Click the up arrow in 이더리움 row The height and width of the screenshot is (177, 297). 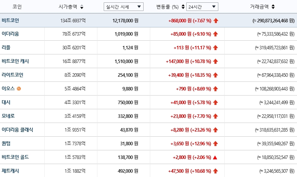pos(215,34)
